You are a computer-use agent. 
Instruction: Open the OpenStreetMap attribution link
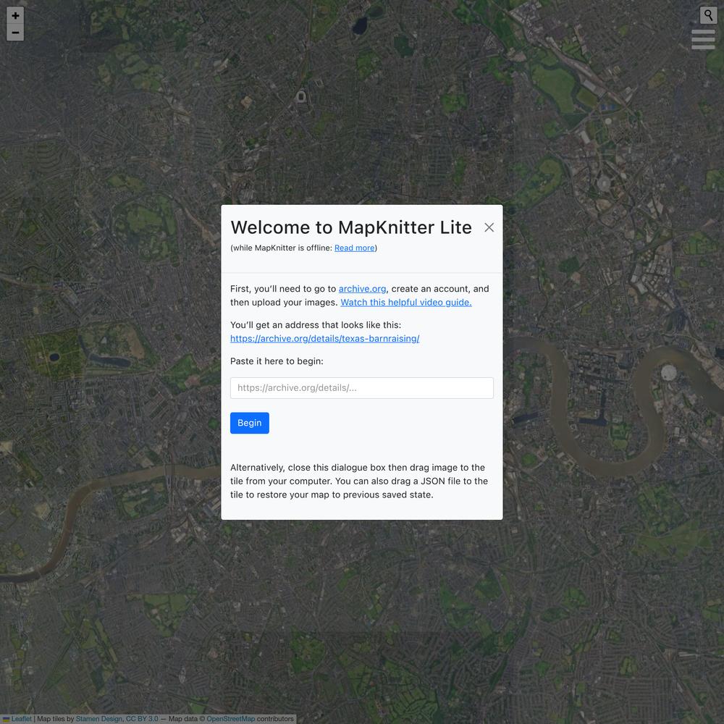230,719
